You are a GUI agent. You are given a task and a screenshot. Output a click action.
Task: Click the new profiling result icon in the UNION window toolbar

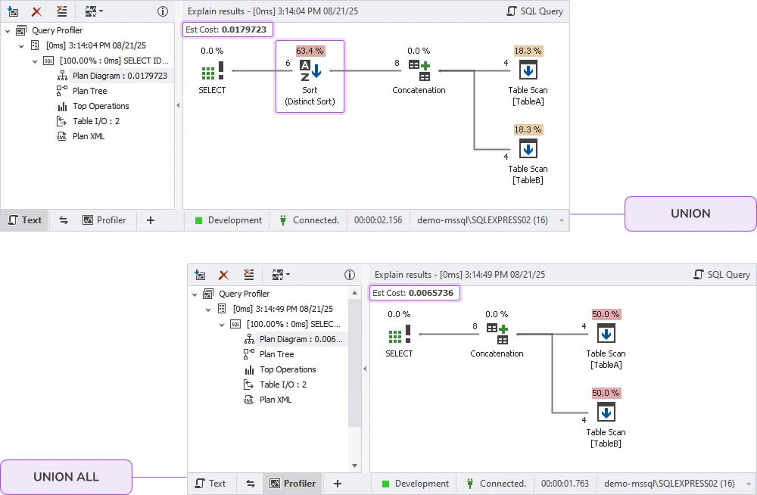pos(13,11)
